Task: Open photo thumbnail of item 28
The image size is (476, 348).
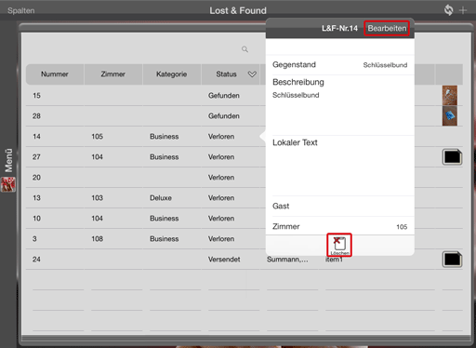Action: click(450, 115)
